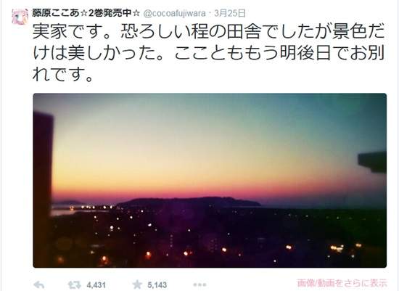The width and height of the screenshot is (399, 291).
Task: Click the favorite count 5,143
Action: (157, 285)
